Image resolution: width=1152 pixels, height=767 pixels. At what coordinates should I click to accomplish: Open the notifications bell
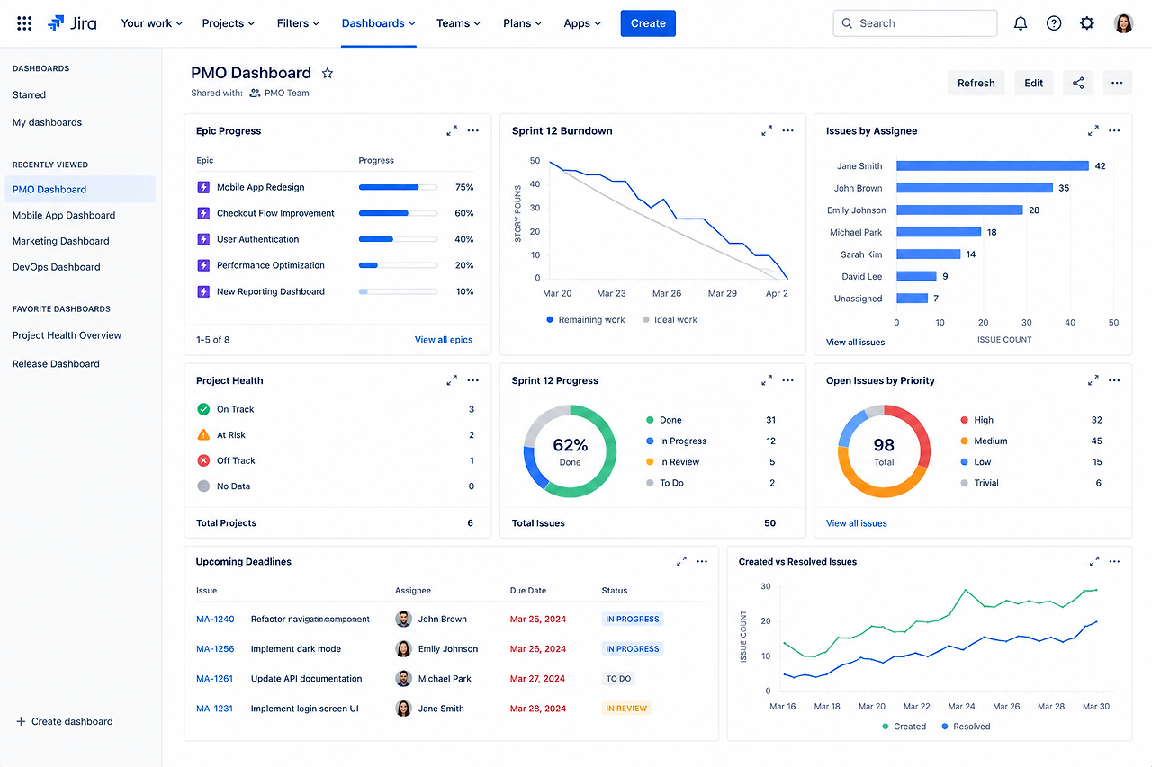coord(1021,23)
